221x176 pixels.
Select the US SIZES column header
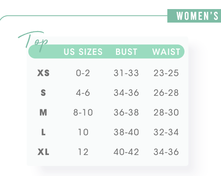coord(83,52)
